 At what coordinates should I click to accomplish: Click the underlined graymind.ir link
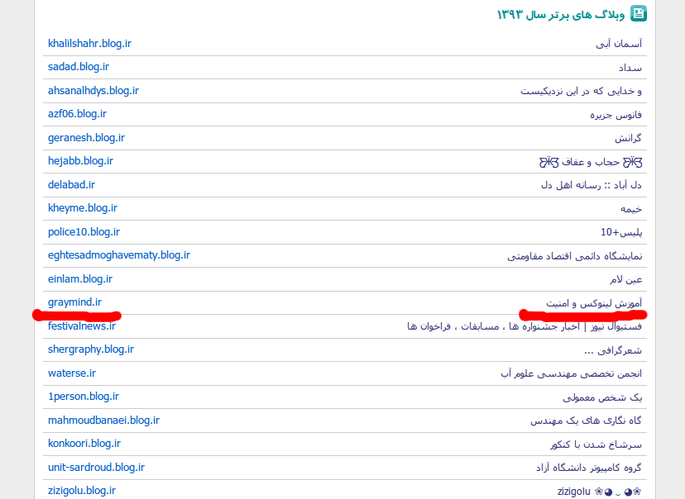point(74,302)
